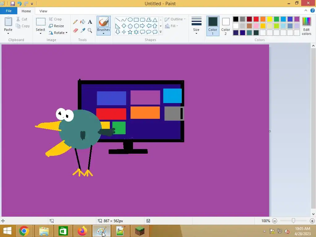Viewport: 316px width, 237px height.
Task: Choose the Triangle shape
Action: click(155, 19)
